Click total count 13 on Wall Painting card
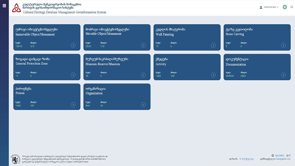 157,47
